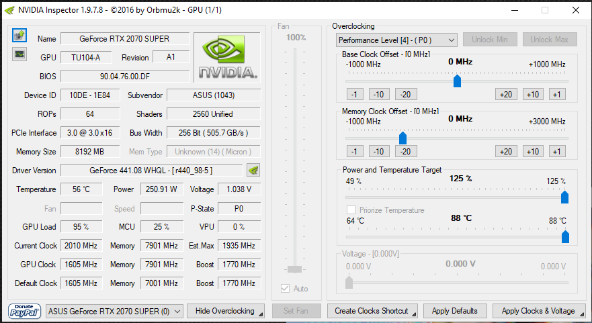
Task: Click the BIOS field 90.04.76.00.DF
Action: click(x=124, y=77)
